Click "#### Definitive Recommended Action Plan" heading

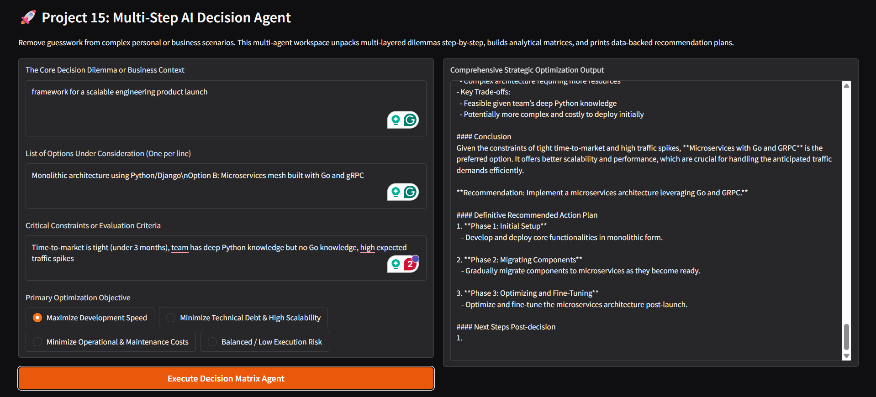[x=527, y=215]
